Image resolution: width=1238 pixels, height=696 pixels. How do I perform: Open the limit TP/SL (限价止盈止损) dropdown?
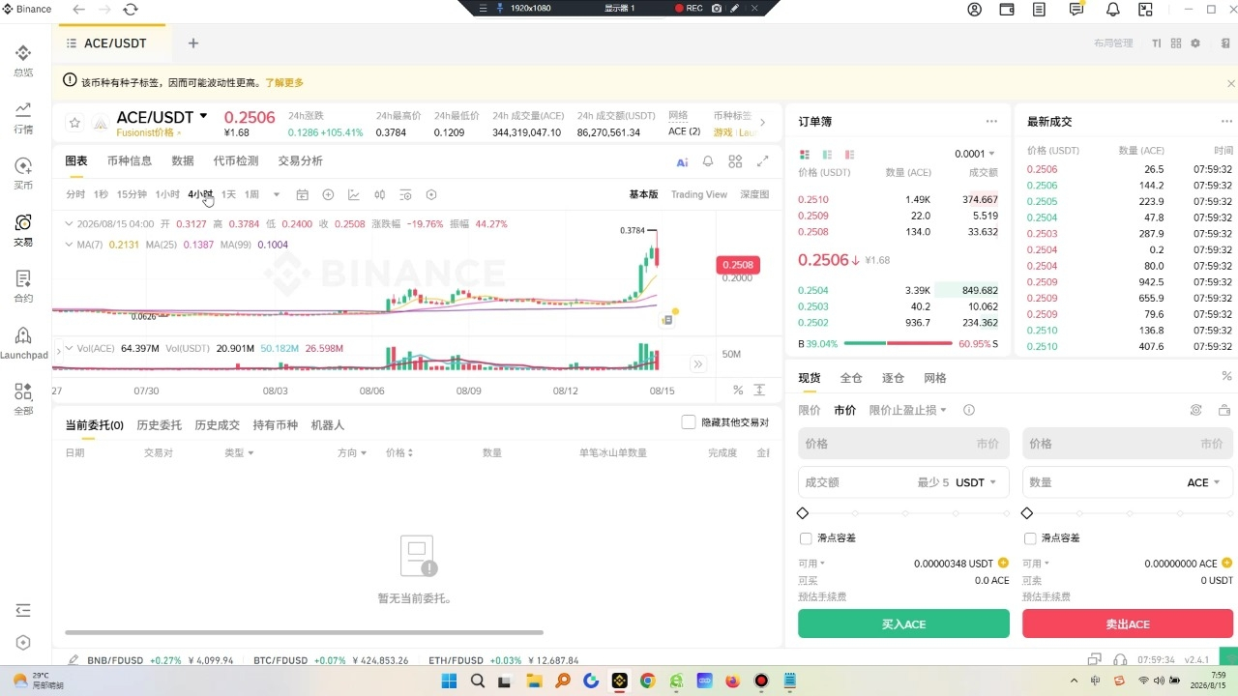click(x=908, y=410)
